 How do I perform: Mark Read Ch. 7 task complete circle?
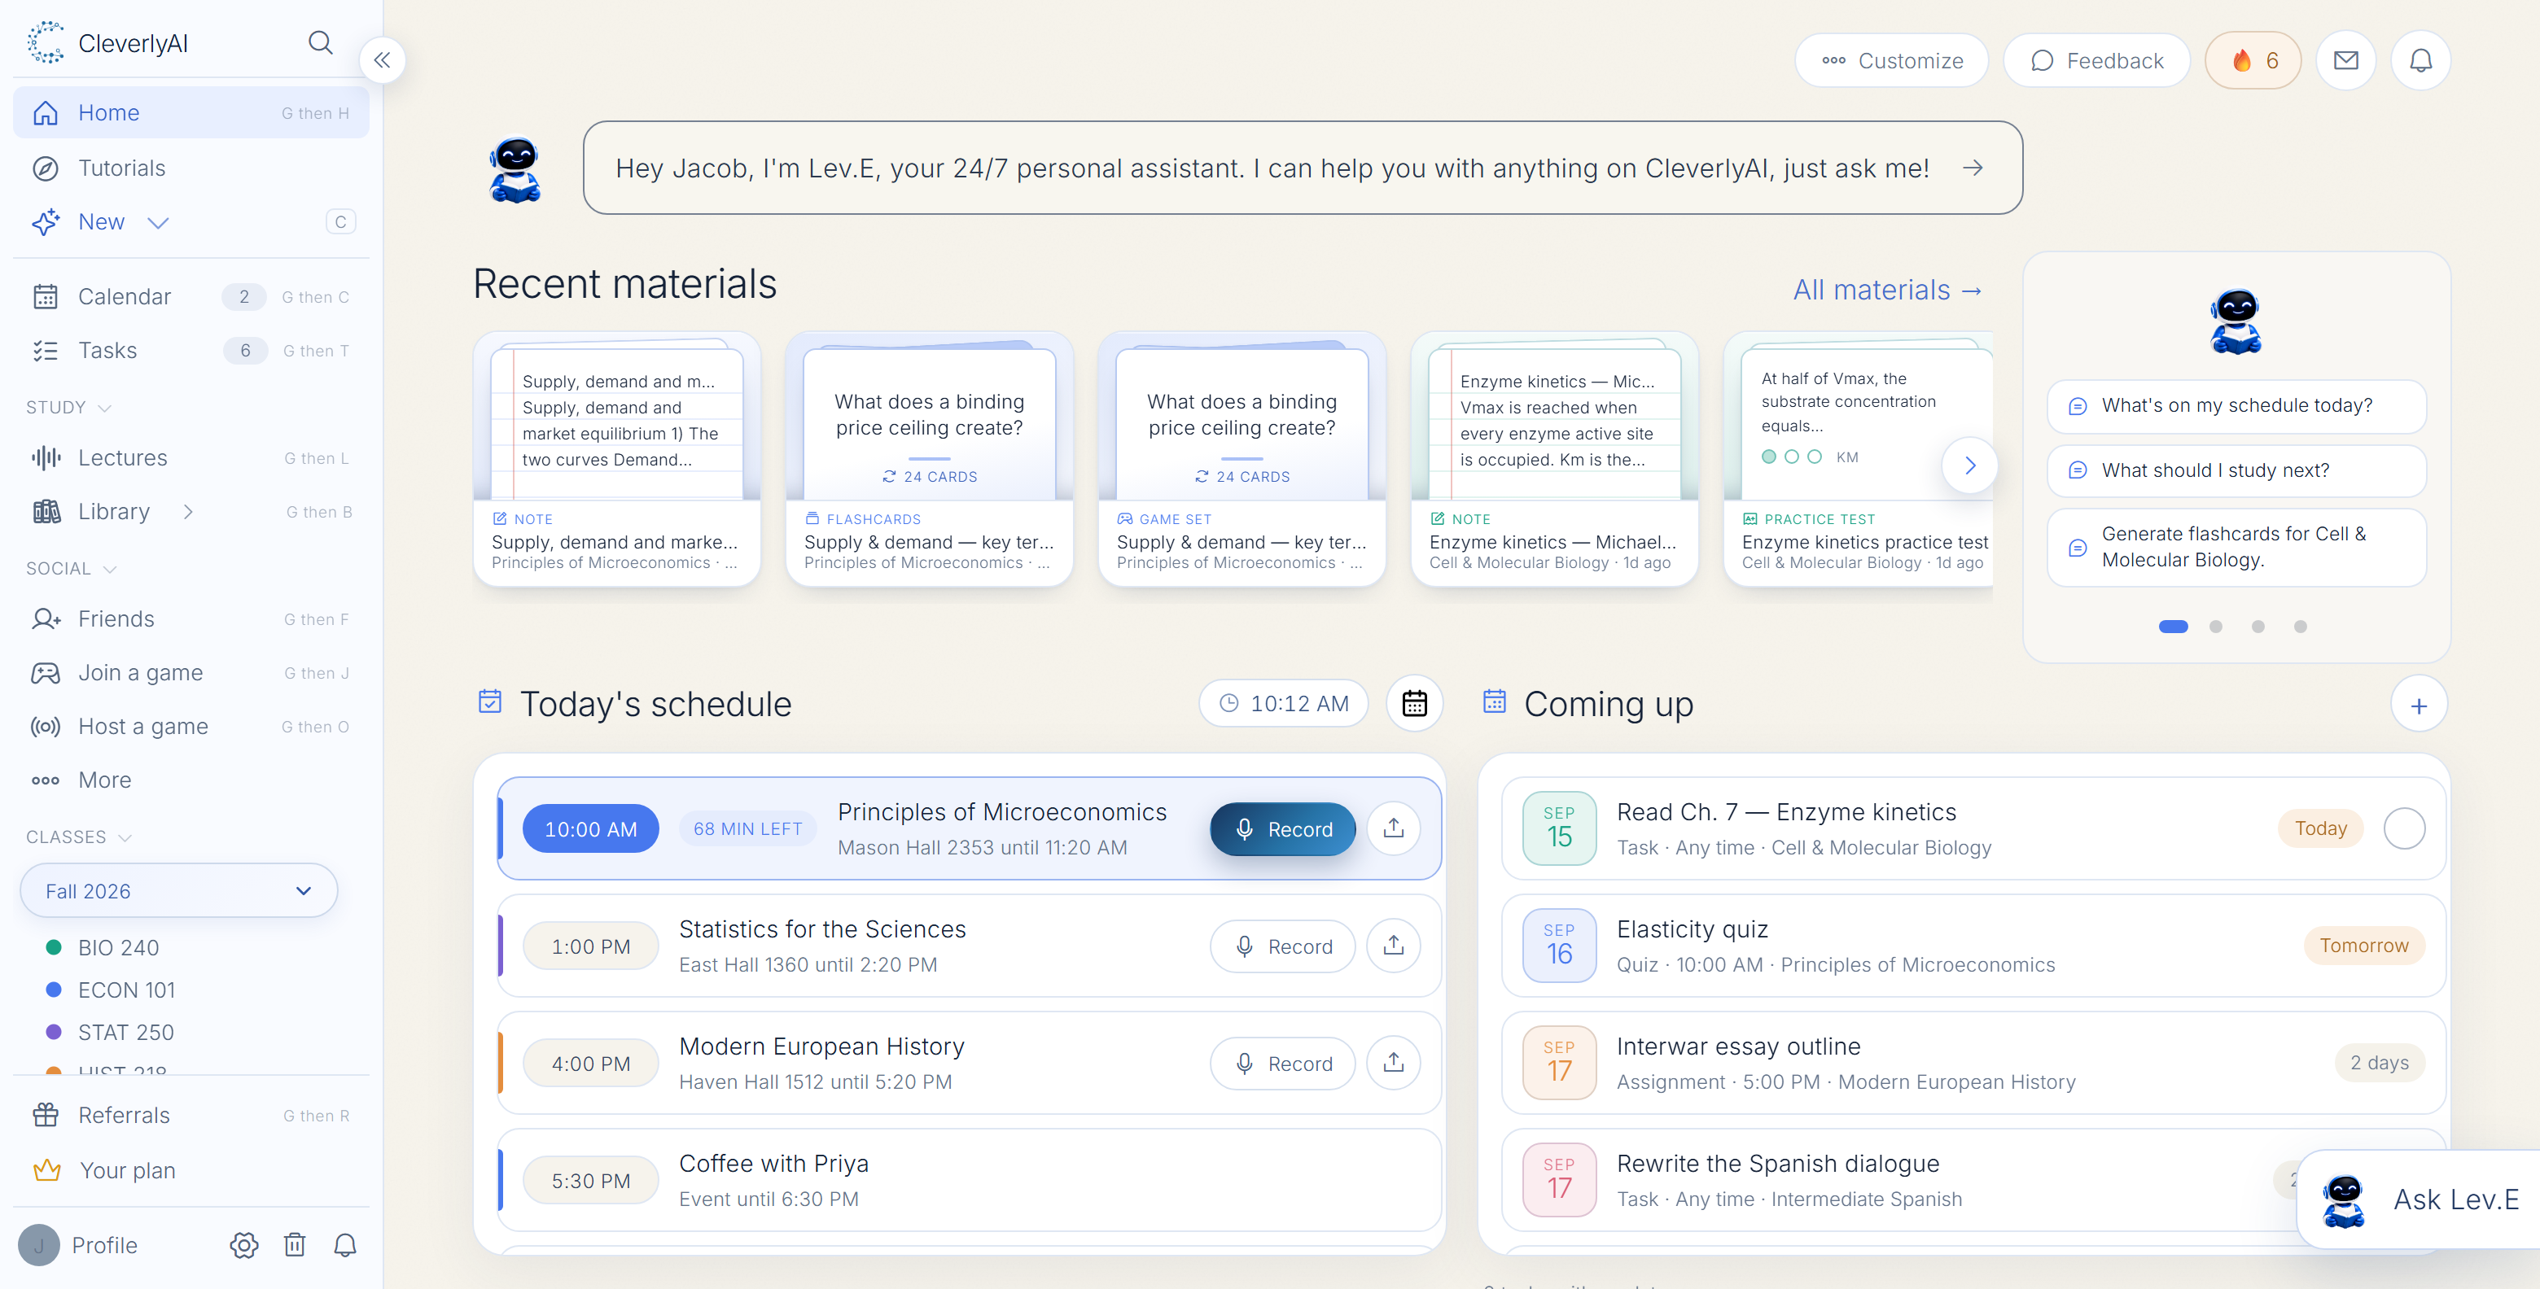[2403, 828]
